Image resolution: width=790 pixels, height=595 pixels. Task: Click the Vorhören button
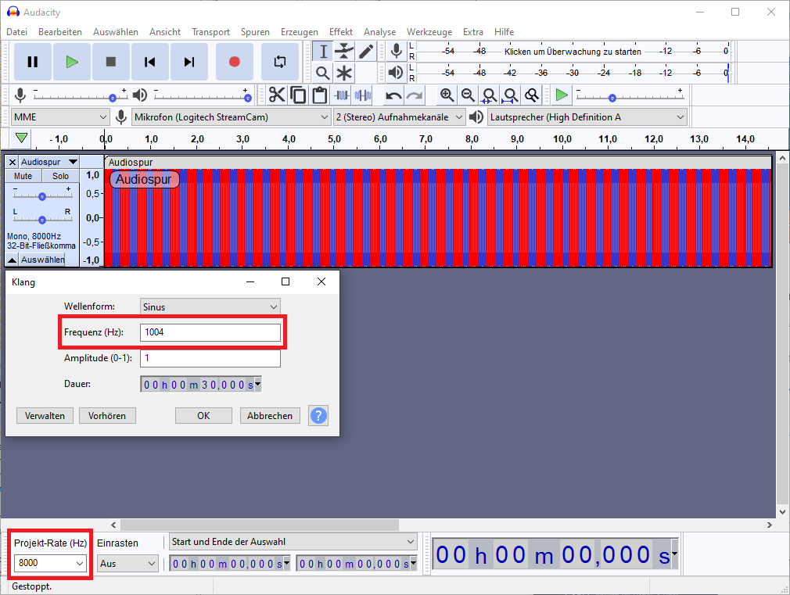[107, 415]
